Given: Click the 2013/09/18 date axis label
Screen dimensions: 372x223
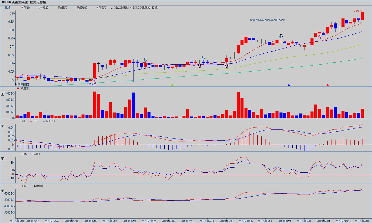Looking at the screenshot, I should click(x=362, y=221).
